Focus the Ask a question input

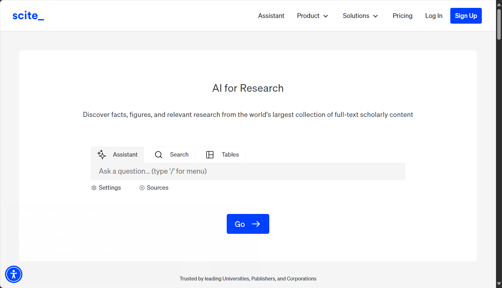pos(248,171)
